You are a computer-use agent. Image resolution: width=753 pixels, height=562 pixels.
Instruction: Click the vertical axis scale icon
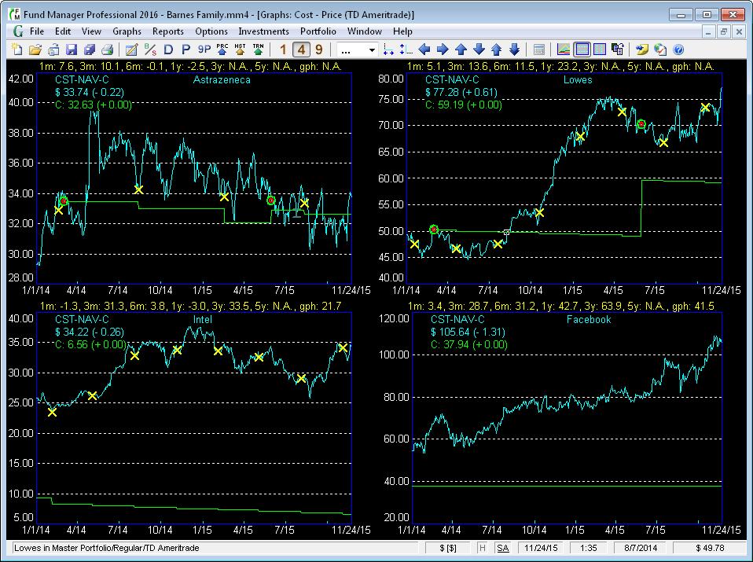[x=406, y=50]
